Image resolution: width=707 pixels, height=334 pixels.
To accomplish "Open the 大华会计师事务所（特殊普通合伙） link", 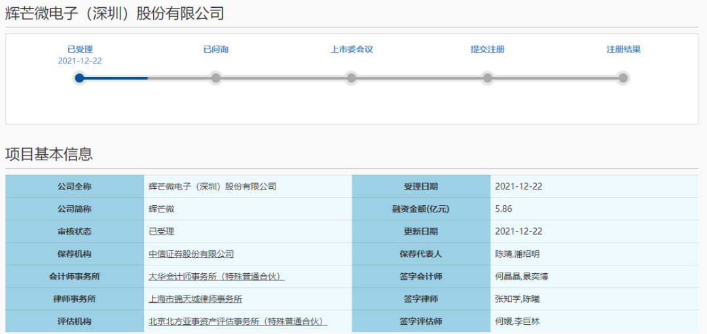I will coord(217,277).
